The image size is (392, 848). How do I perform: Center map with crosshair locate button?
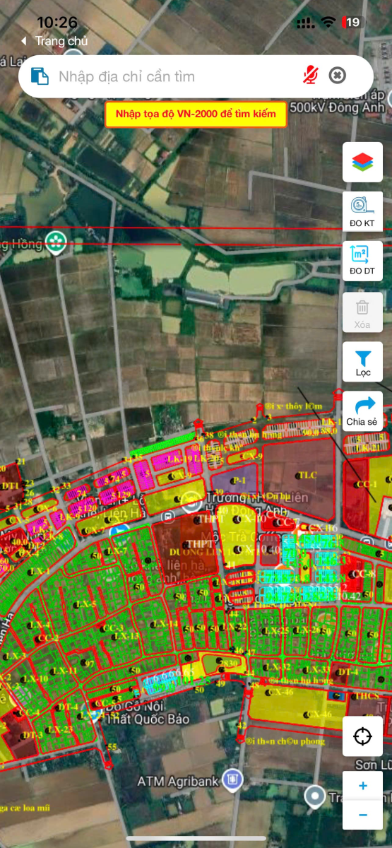(362, 736)
